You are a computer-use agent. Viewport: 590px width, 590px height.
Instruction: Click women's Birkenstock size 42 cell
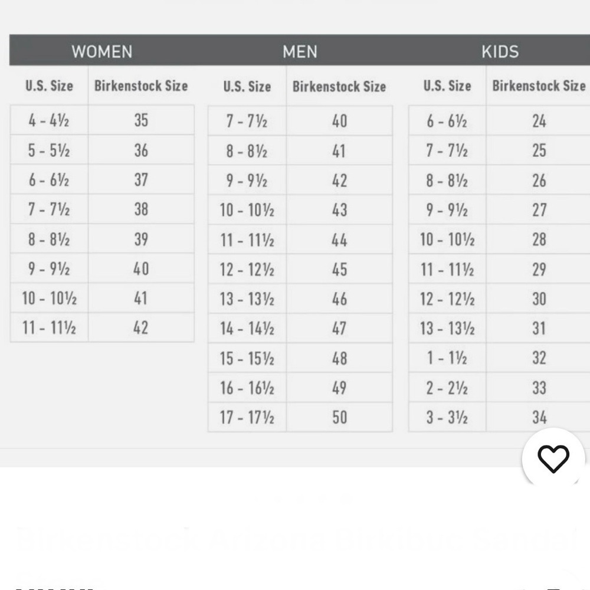click(141, 328)
